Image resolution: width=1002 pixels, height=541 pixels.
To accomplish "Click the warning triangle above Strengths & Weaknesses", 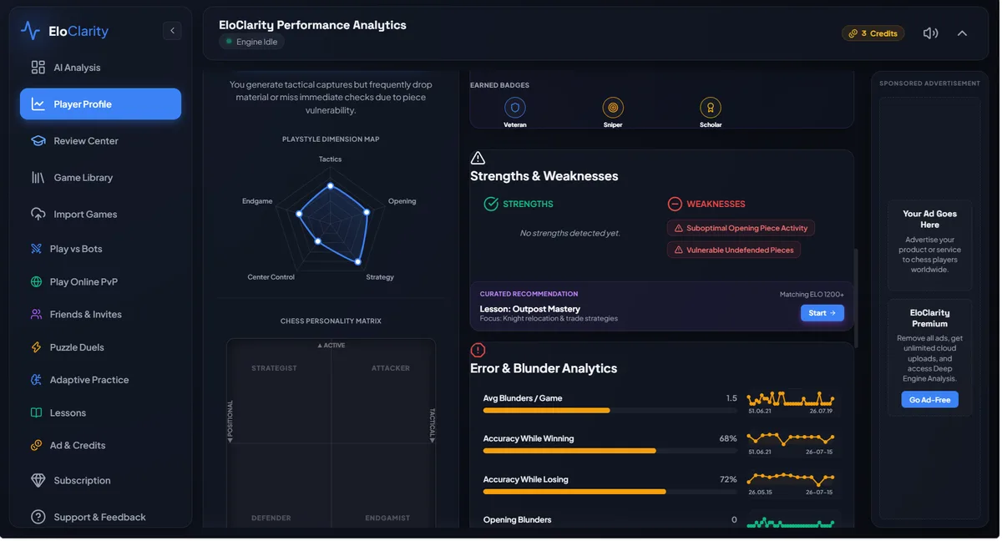I will pos(478,158).
